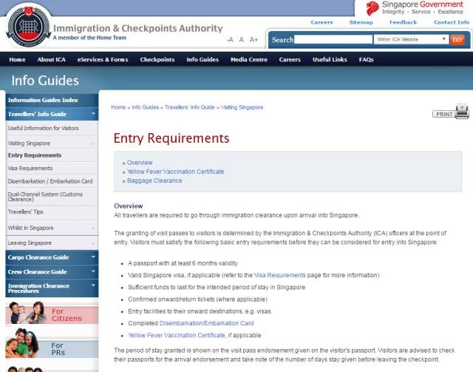Click into the Search text field

click(333, 39)
